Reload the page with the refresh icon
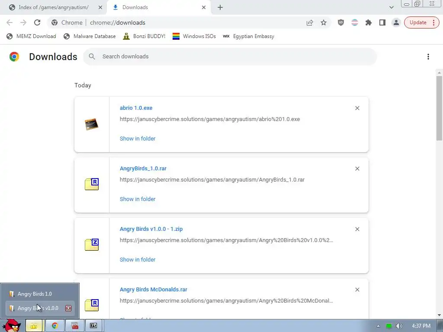 coord(37,22)
